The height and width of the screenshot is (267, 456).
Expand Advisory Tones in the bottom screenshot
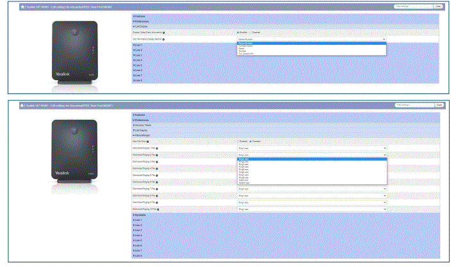286,125
